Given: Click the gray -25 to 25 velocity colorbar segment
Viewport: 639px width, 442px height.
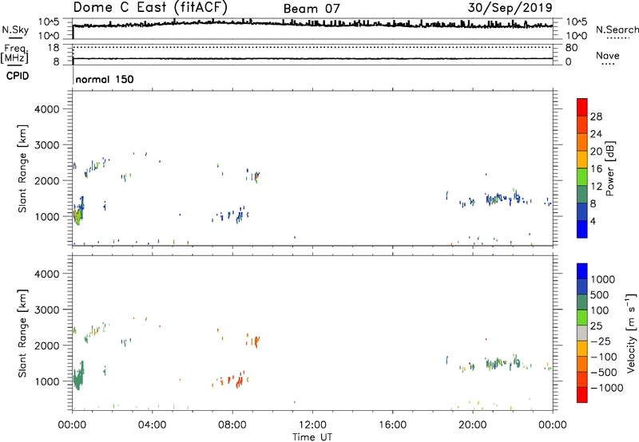Looking at the screenshot, I should coord(582,333).
